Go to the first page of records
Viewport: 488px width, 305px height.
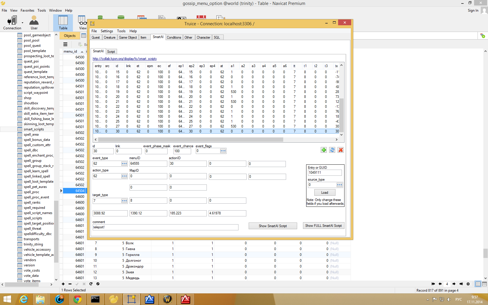[433, 284]
